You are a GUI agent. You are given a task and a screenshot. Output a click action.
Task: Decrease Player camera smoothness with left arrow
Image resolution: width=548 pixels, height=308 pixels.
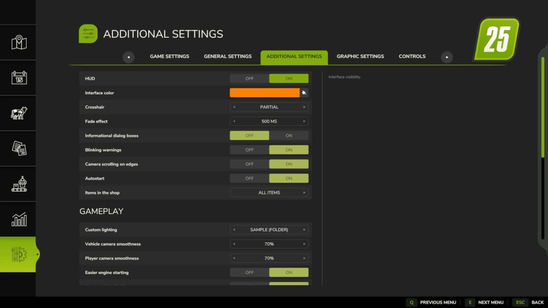point(234,258)
